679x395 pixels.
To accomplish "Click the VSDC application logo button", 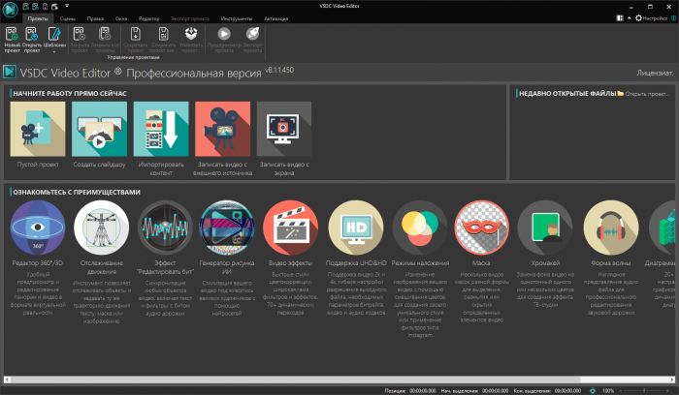I will pyautogui.click(x=10, y=10).
